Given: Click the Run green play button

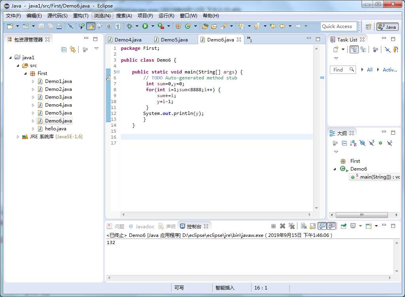Looking at the screenshot, I should point(145,26).
